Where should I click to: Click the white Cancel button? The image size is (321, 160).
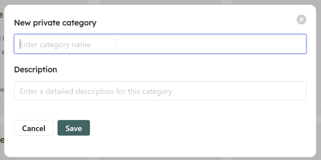pyautogui.click(x=34, y=128)
